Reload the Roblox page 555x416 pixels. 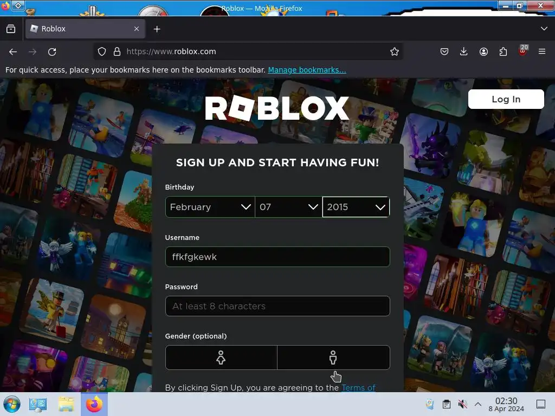coord(52,51)
